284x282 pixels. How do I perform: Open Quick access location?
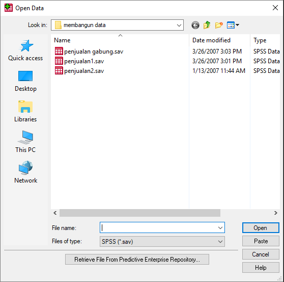click(25, 50)
